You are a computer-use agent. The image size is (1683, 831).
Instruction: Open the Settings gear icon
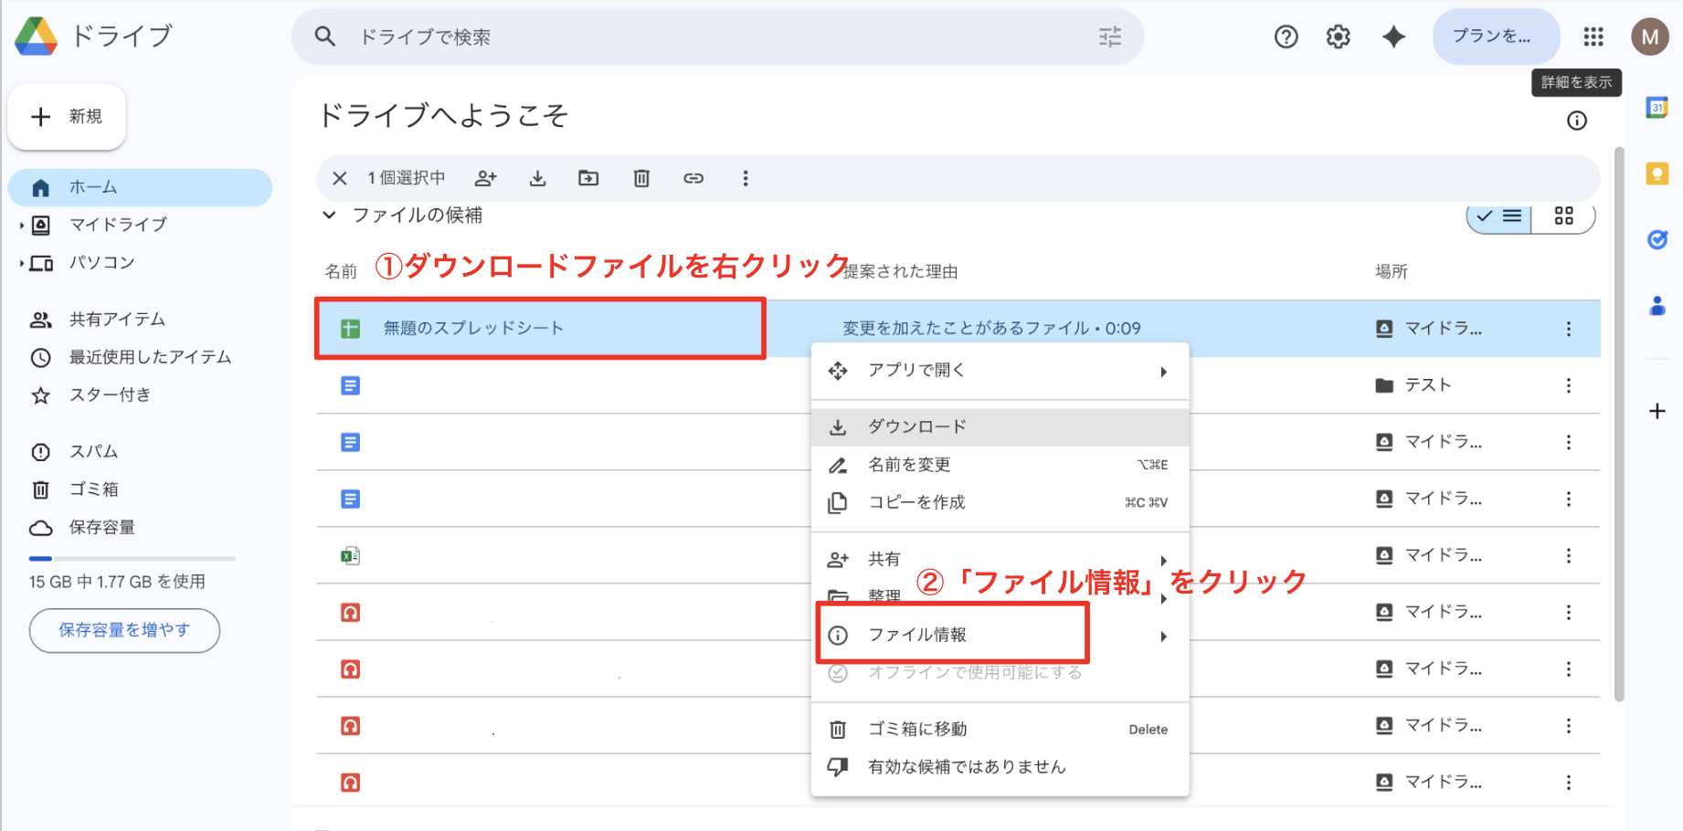(1339, 37)
